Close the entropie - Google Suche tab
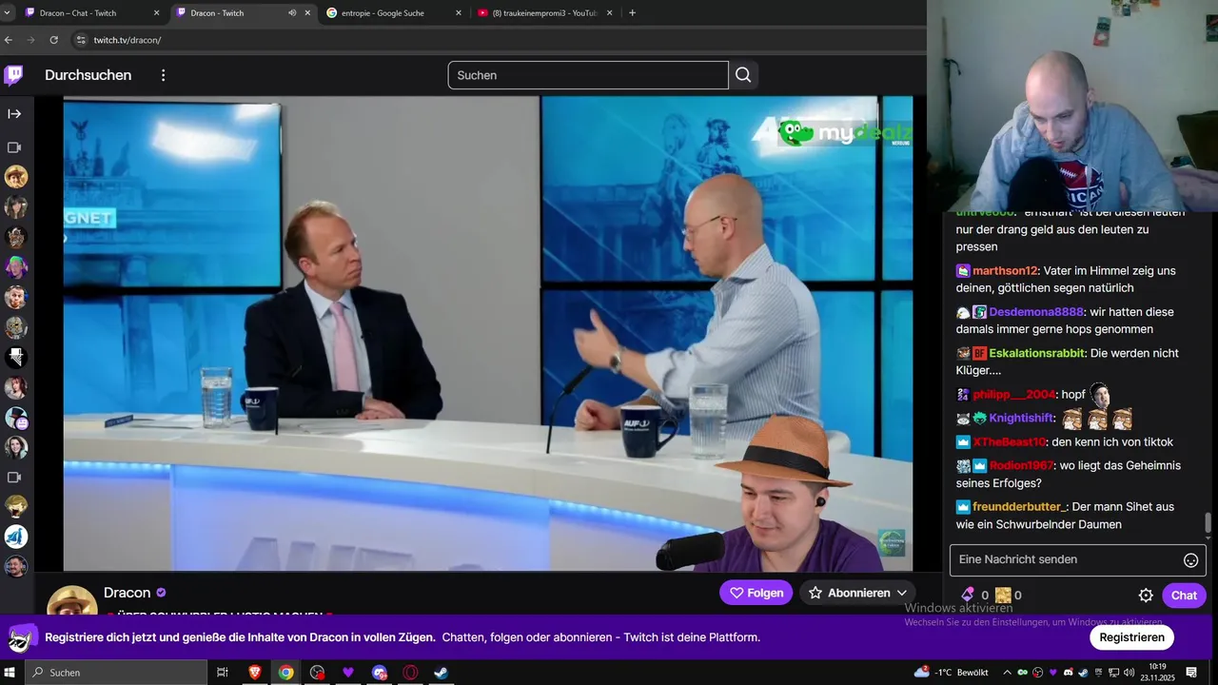 459,13
